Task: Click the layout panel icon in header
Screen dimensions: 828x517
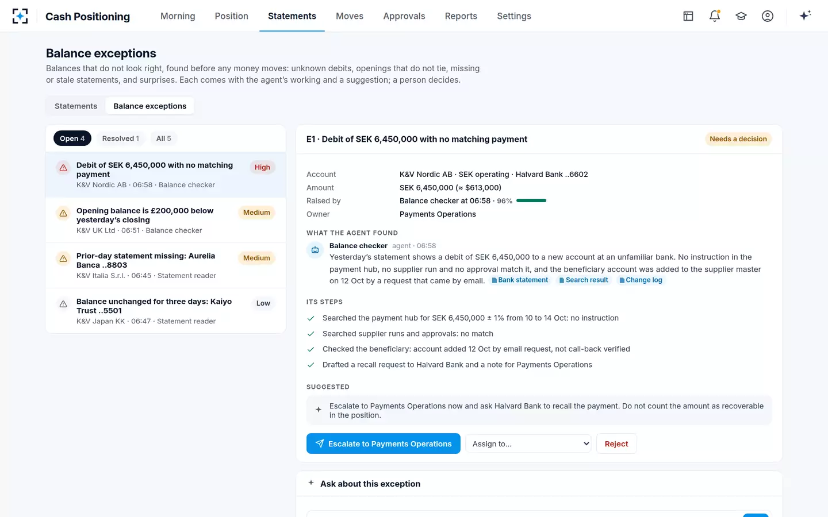Action: click(x=688, y=16)
